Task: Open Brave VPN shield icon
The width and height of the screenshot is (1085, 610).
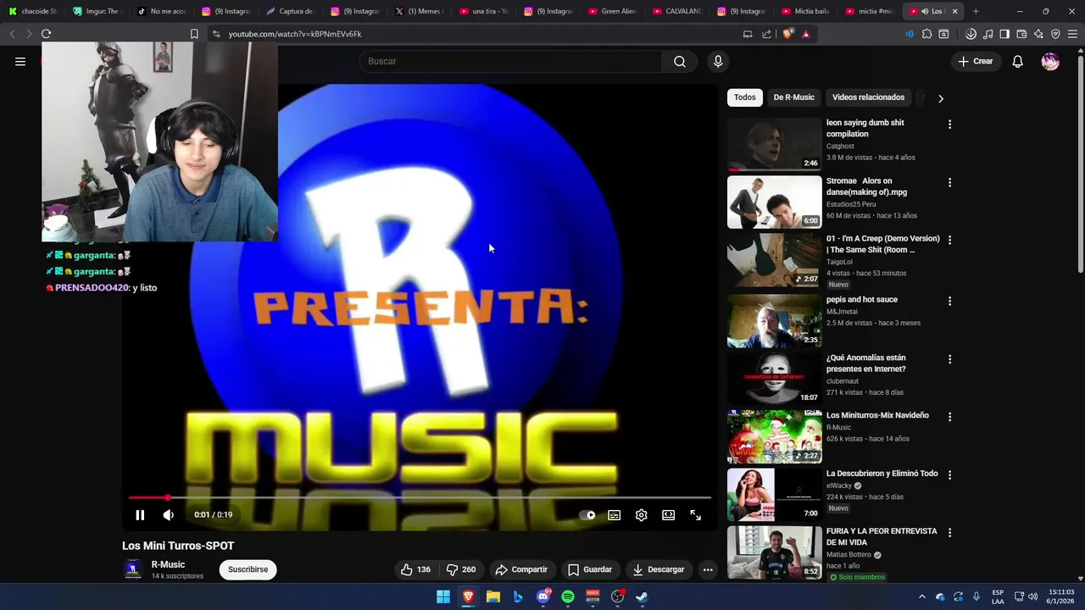Action: coord(1055,34)
